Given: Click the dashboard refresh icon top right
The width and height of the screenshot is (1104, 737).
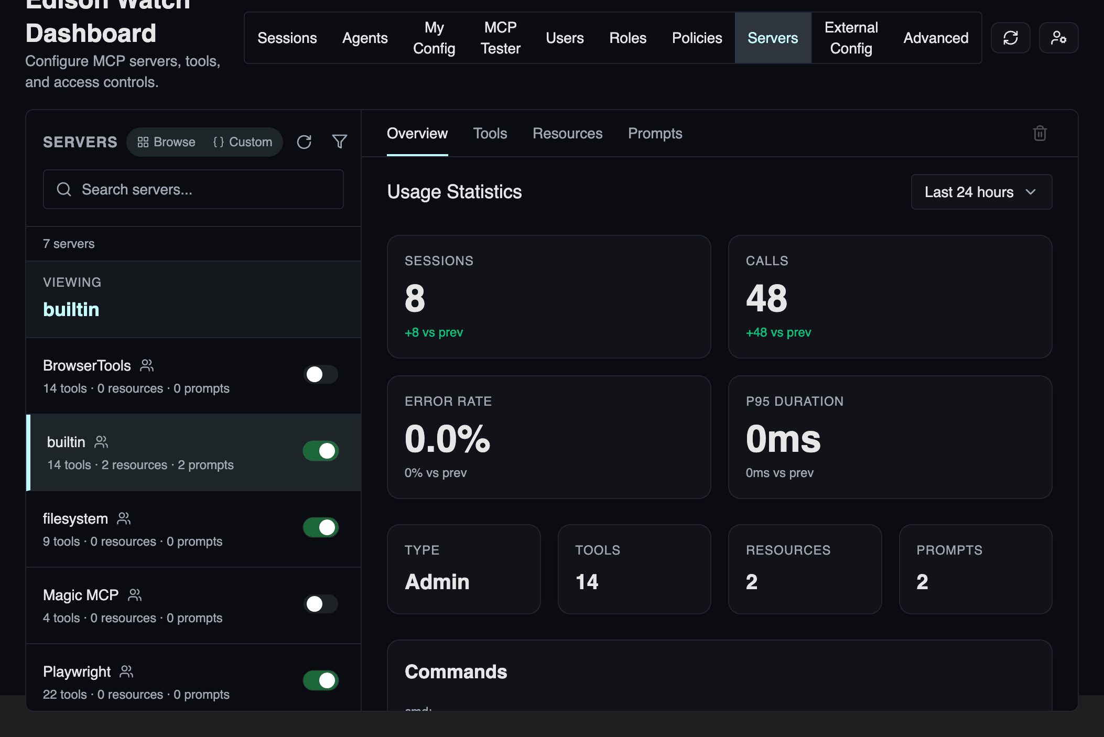Looking at the screenshot, I should (x=1011, y=38).
